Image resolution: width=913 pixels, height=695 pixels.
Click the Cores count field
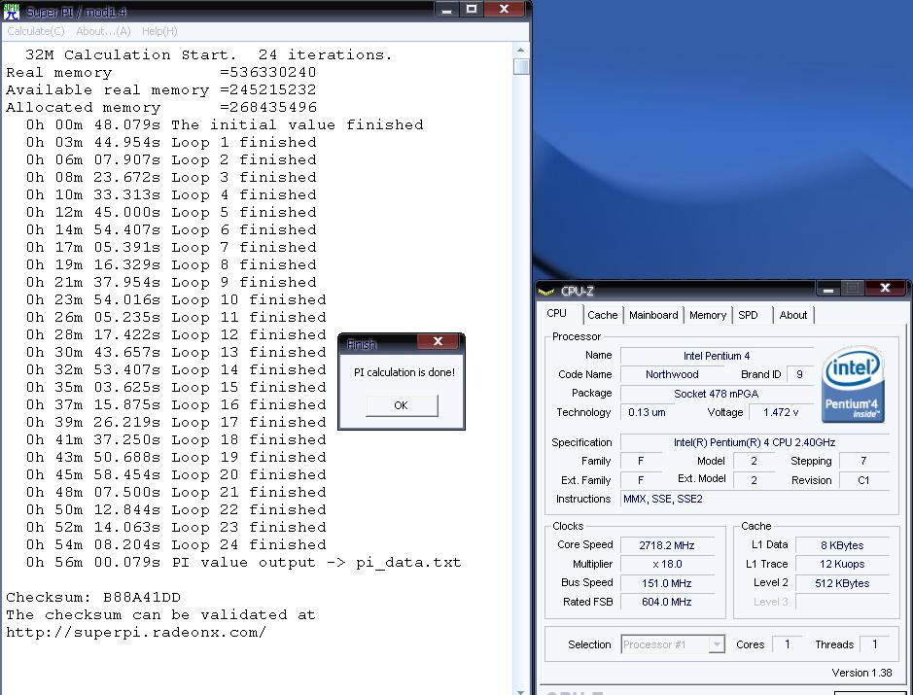[787, 644]
